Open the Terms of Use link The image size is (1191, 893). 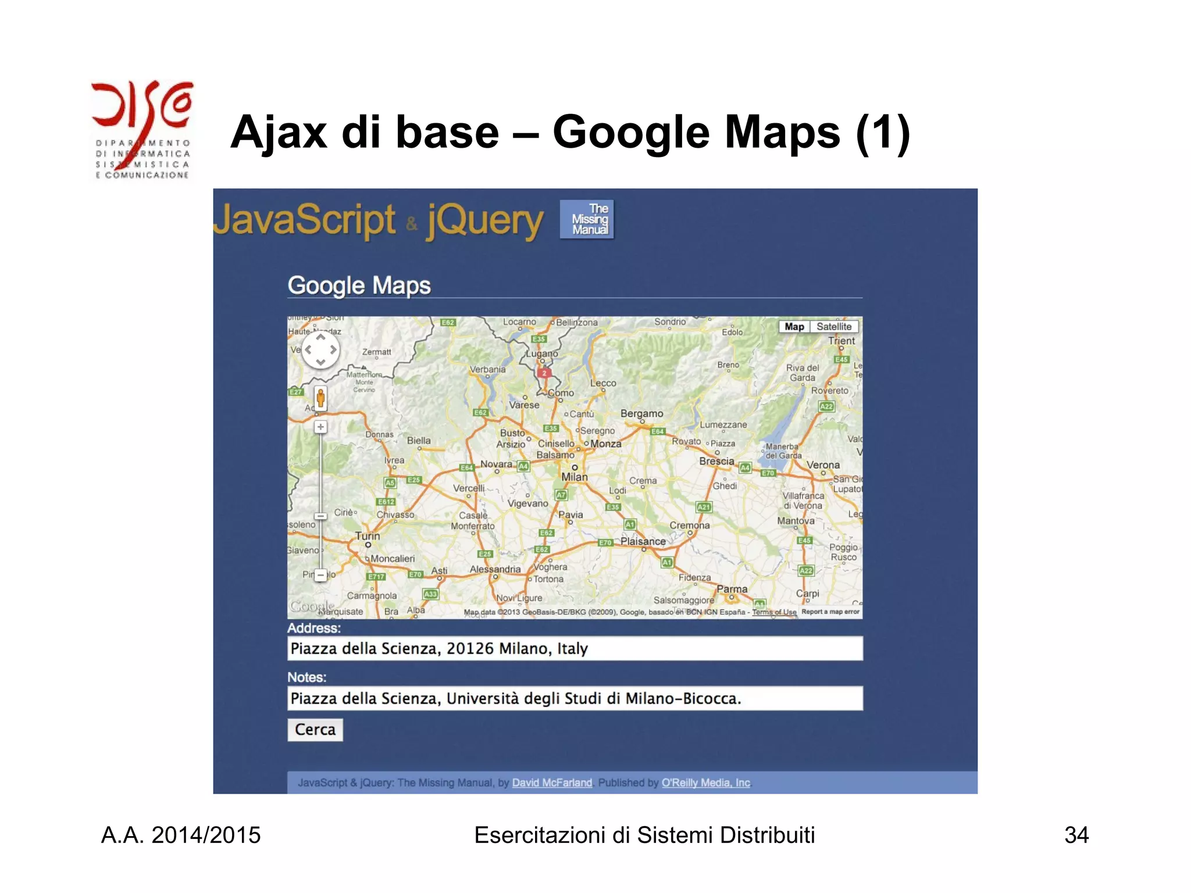tap(774, 612)
